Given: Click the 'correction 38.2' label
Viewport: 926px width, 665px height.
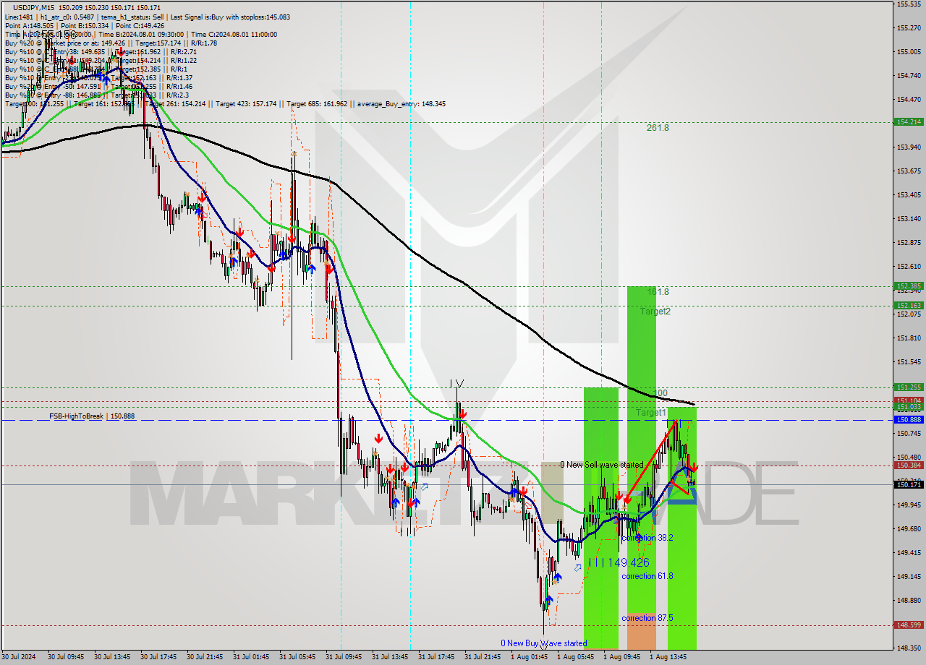Looking at the screenshot, I should (647, 538).
